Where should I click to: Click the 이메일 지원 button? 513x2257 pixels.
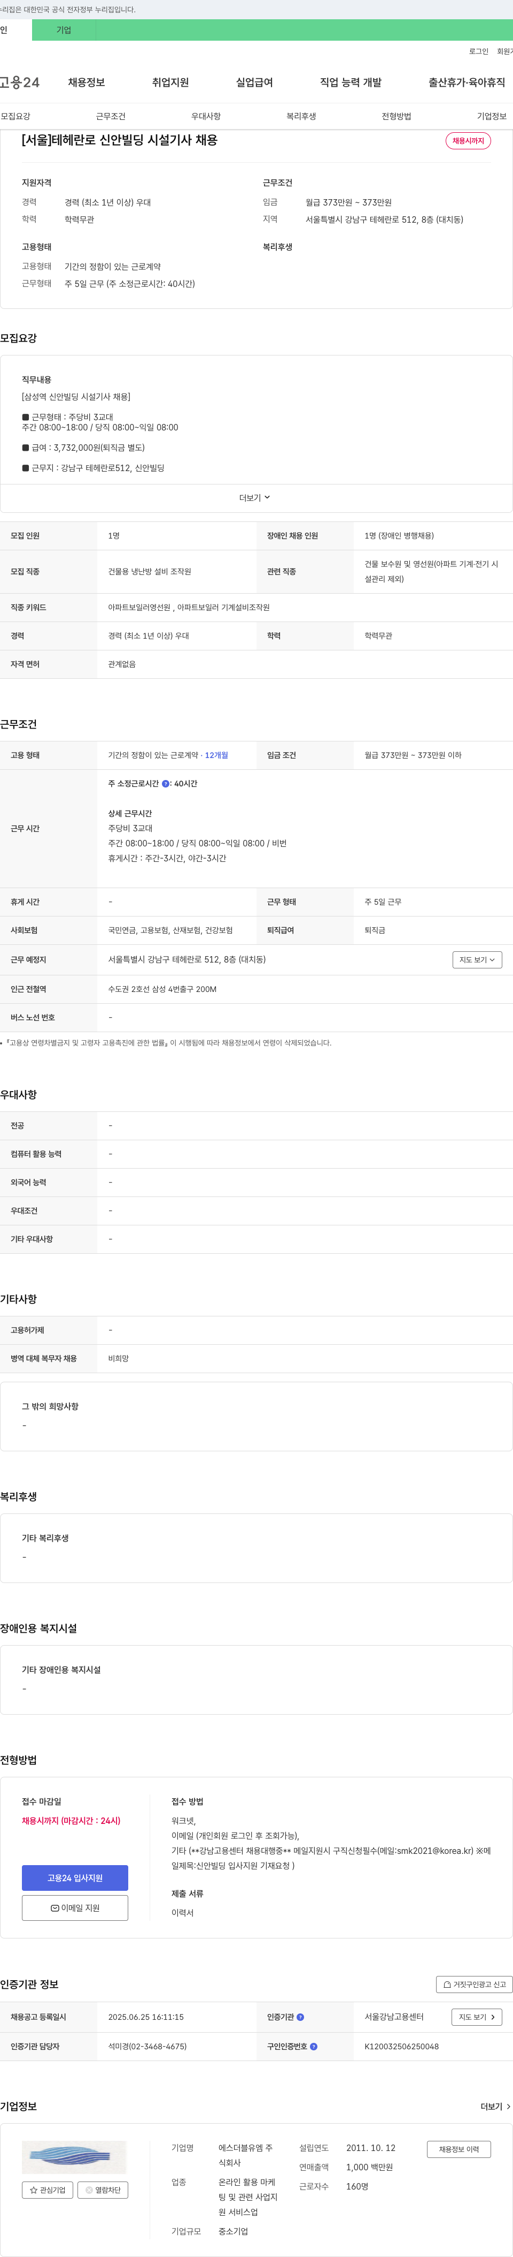tap(75, 1908)
